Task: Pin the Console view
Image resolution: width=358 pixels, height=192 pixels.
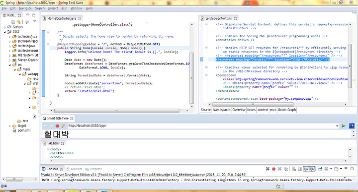Action: (x=320, y=169)
